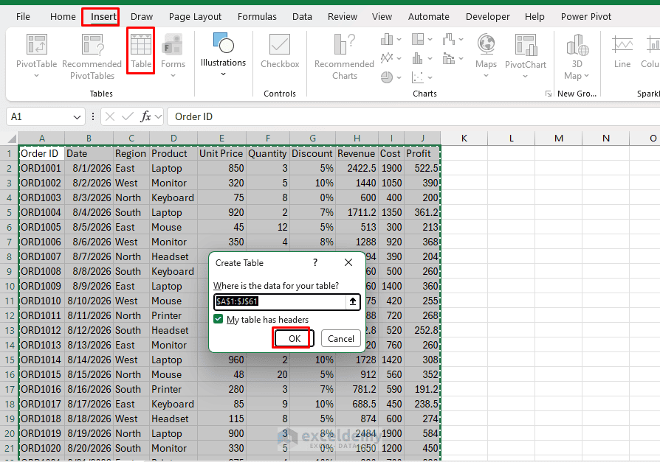This screenshot has height=462, width=660.
Task: Open the formula bar options dots
Action: [x=93, y=116]
